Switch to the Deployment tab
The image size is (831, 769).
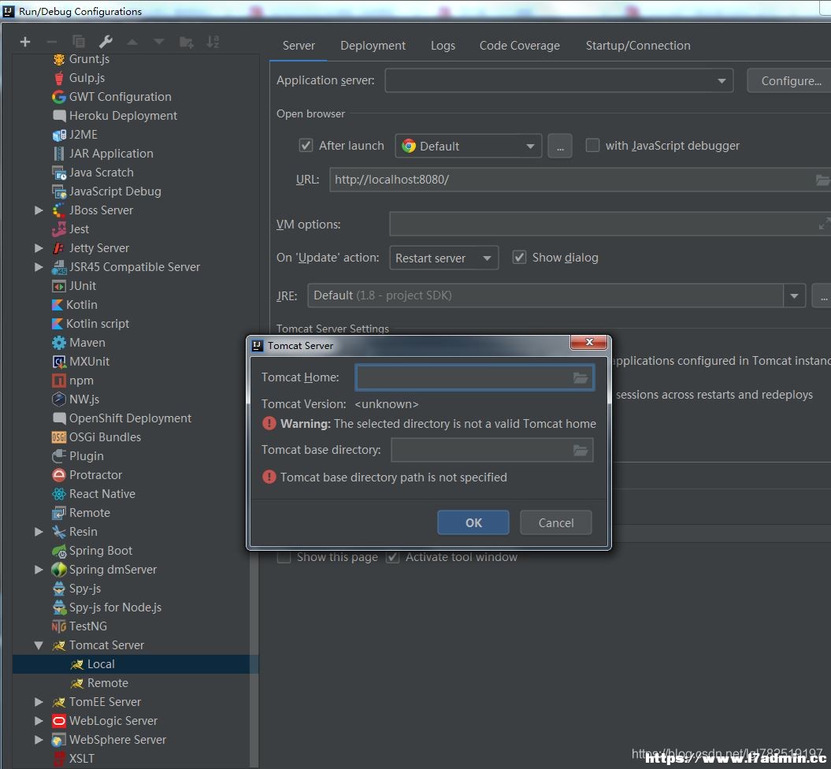point(373,46)
